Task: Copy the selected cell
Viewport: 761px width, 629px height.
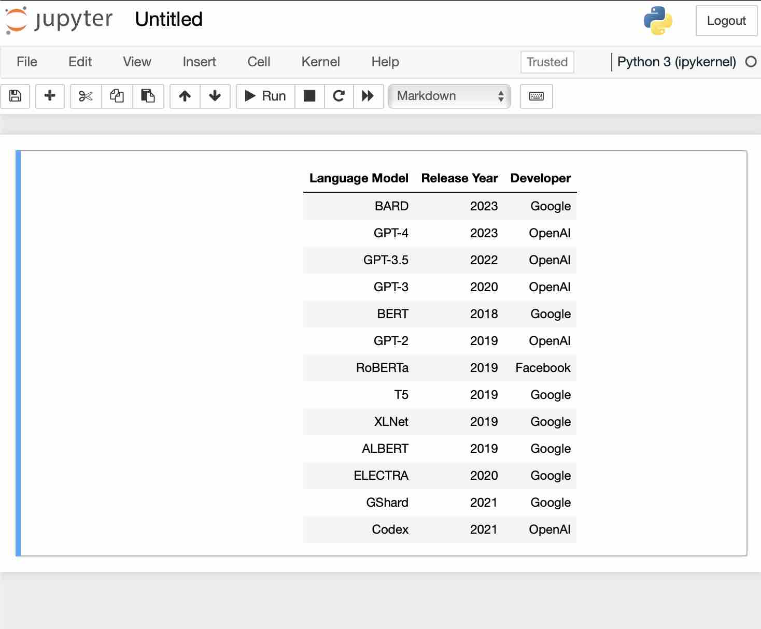Action: pyautogui.click(x=117, y=96)
